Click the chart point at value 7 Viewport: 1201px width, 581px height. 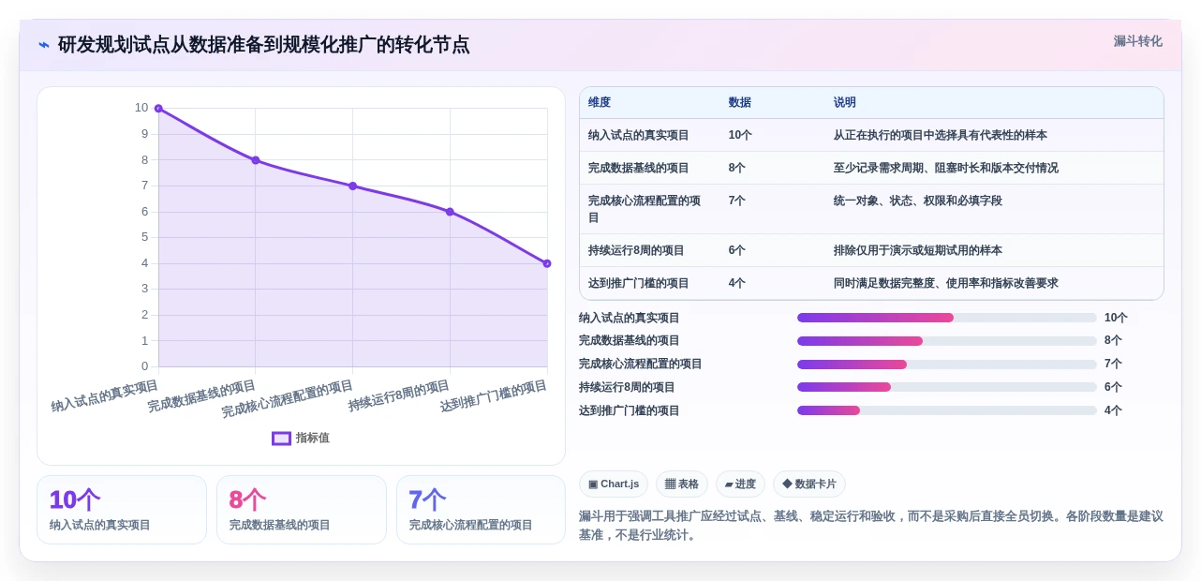point(353,186)
